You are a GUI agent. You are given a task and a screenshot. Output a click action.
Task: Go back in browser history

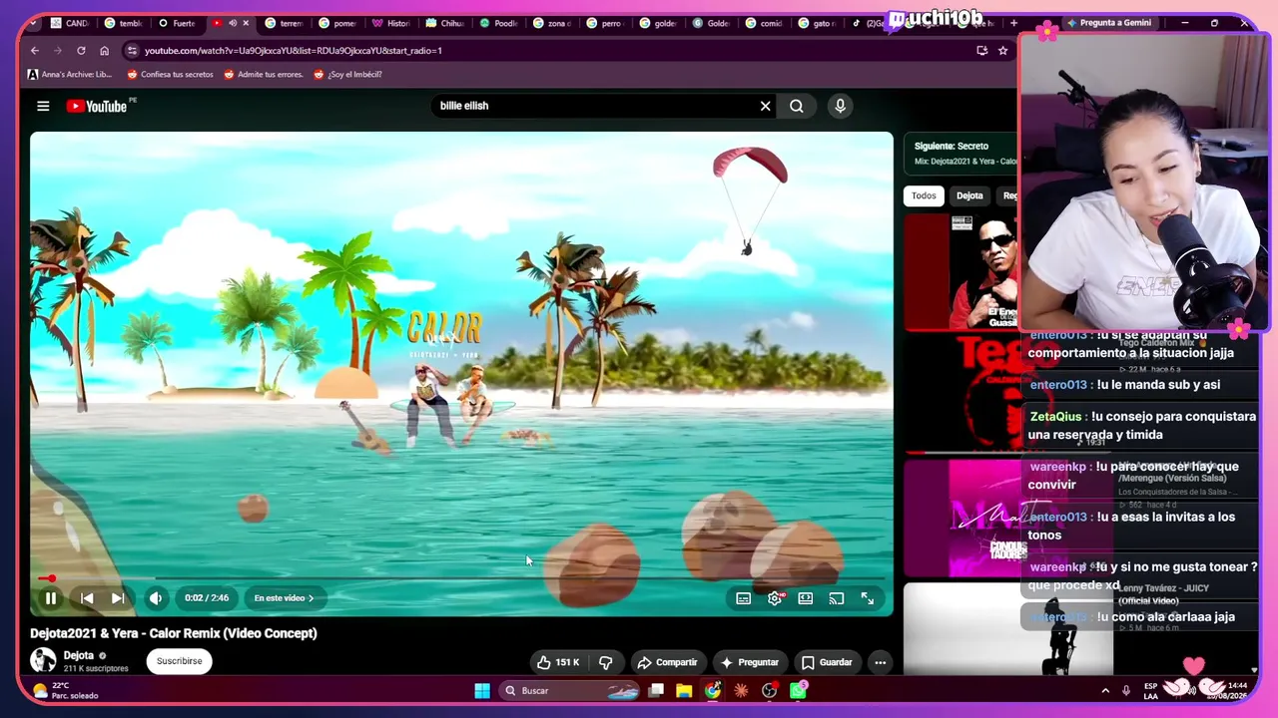pyautogui.click(x=35, y=51)
